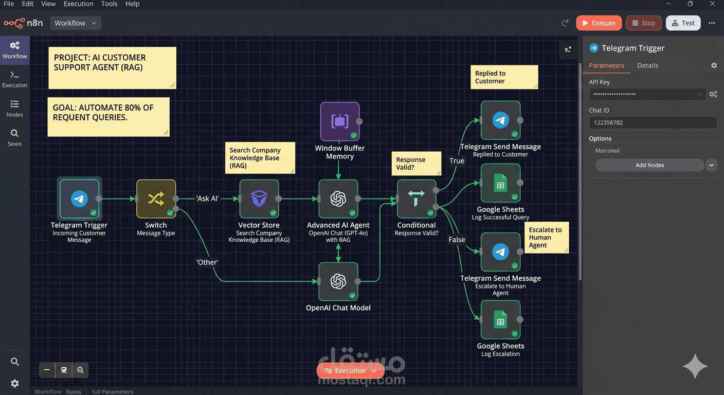The image size is (724, 395).
Task: Open the File menu
Action: coord(9,4)
